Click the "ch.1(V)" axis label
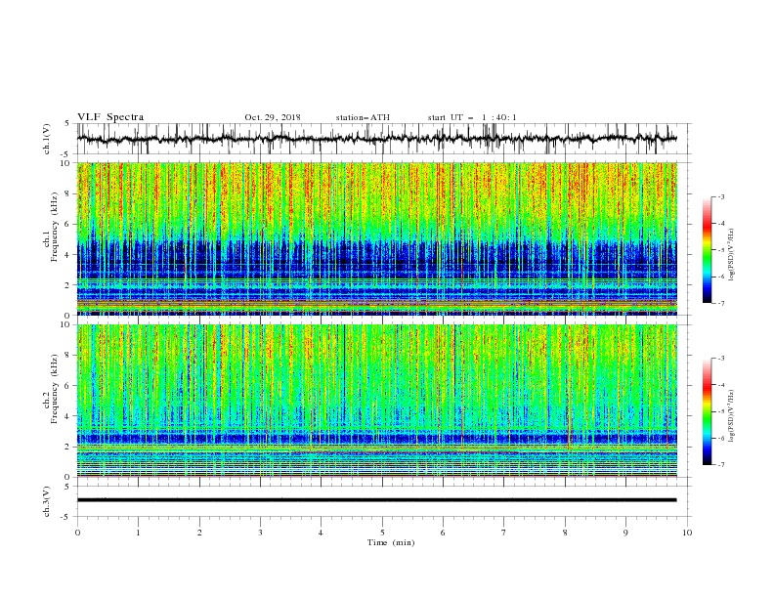Screen dimensions: 774x598 (x=47, y=139)
